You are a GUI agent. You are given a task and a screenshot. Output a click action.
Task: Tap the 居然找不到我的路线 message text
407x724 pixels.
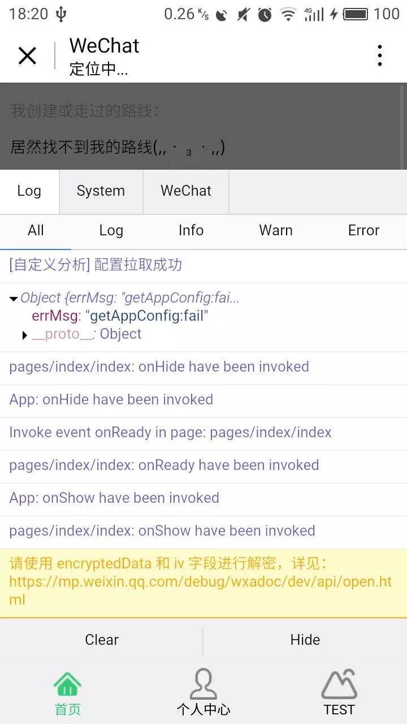coord(118,148)
